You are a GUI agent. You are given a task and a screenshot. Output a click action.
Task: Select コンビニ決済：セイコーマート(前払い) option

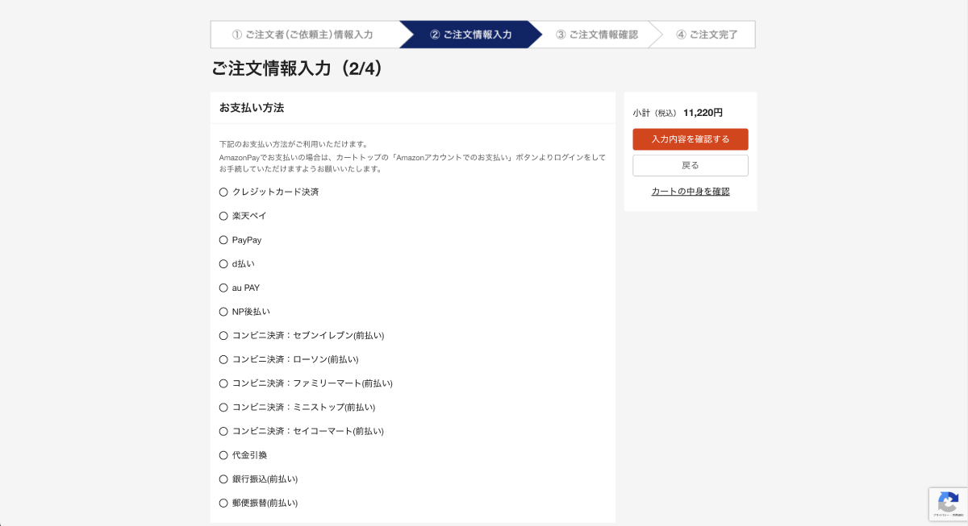[x=223, y=431]
